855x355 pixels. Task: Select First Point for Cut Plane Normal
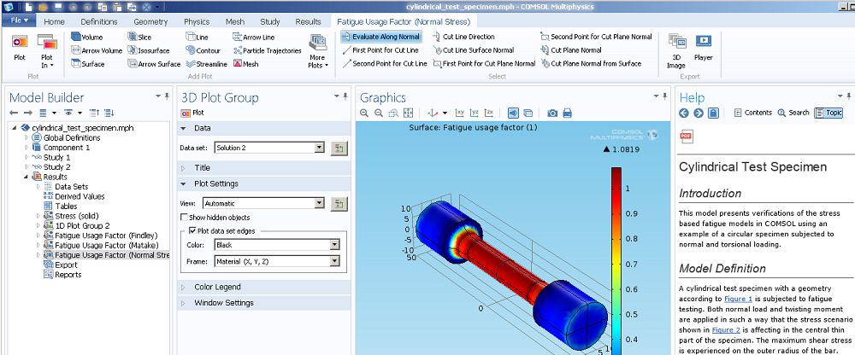click(x=484, y=63)
